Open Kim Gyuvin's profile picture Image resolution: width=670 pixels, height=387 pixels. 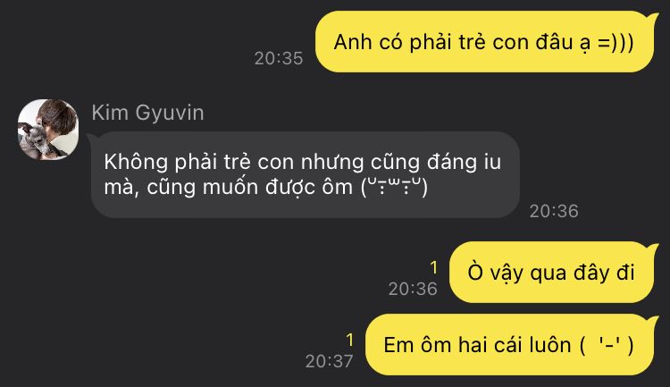click(x=48, y=130)
